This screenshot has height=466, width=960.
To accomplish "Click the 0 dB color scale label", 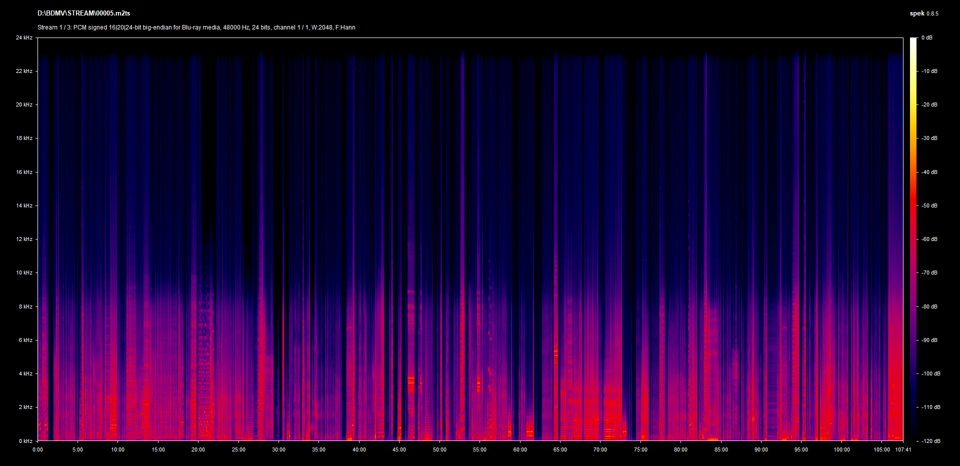I will (x=926, y=38).
